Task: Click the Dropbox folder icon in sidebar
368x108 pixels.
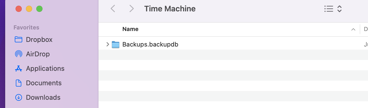Action: coord(18,40)
